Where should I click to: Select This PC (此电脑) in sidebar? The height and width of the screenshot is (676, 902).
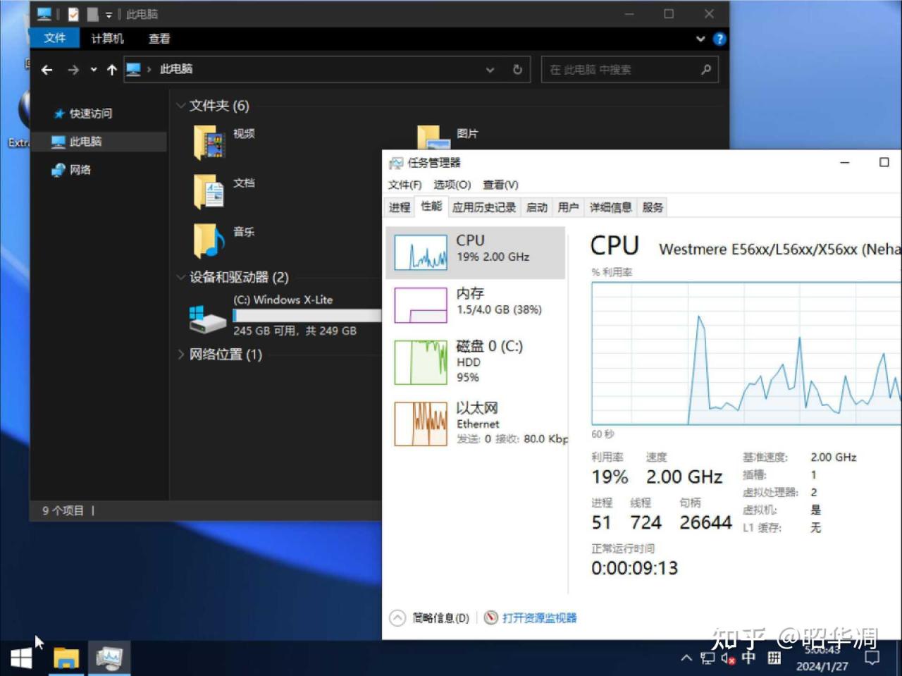pos(99,142)
